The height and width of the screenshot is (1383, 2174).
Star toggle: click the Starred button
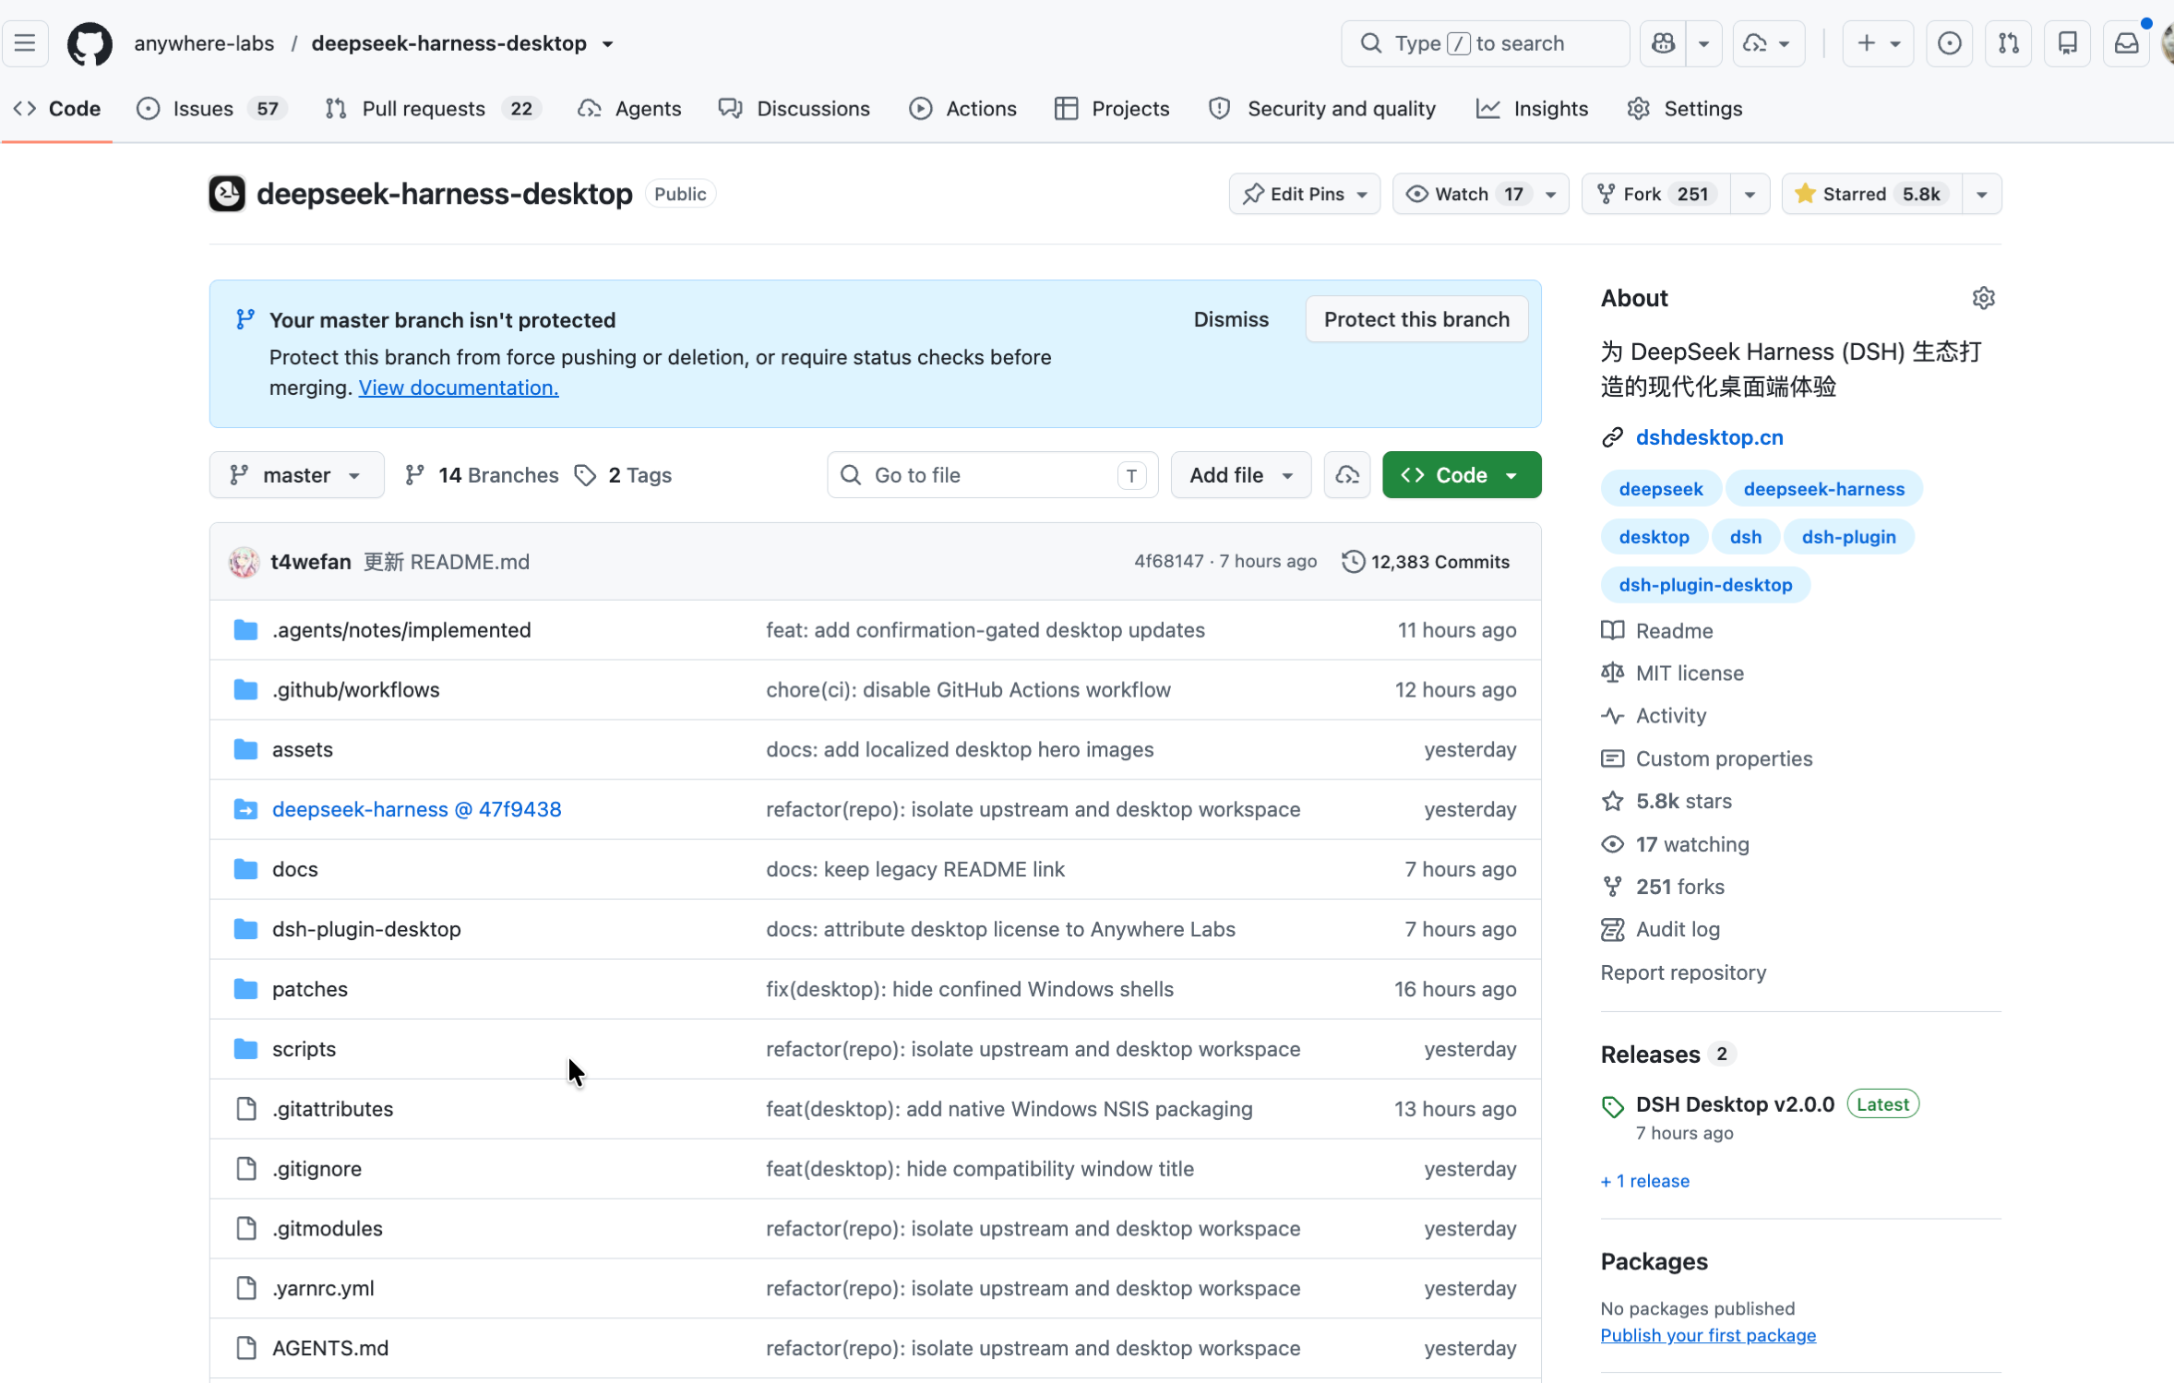1871,194
